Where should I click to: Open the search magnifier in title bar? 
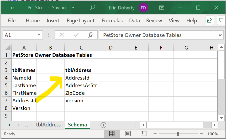tap(92, 8)
